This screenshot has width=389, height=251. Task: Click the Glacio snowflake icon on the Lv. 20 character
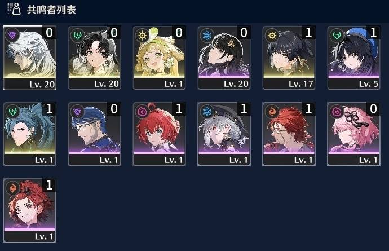click(207, 36)
